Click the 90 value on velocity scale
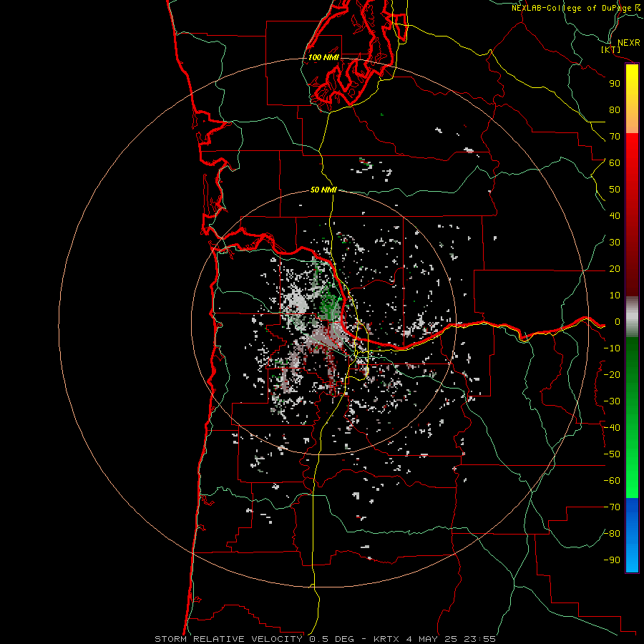Screen dimensions: 644x644 point(615,84)
